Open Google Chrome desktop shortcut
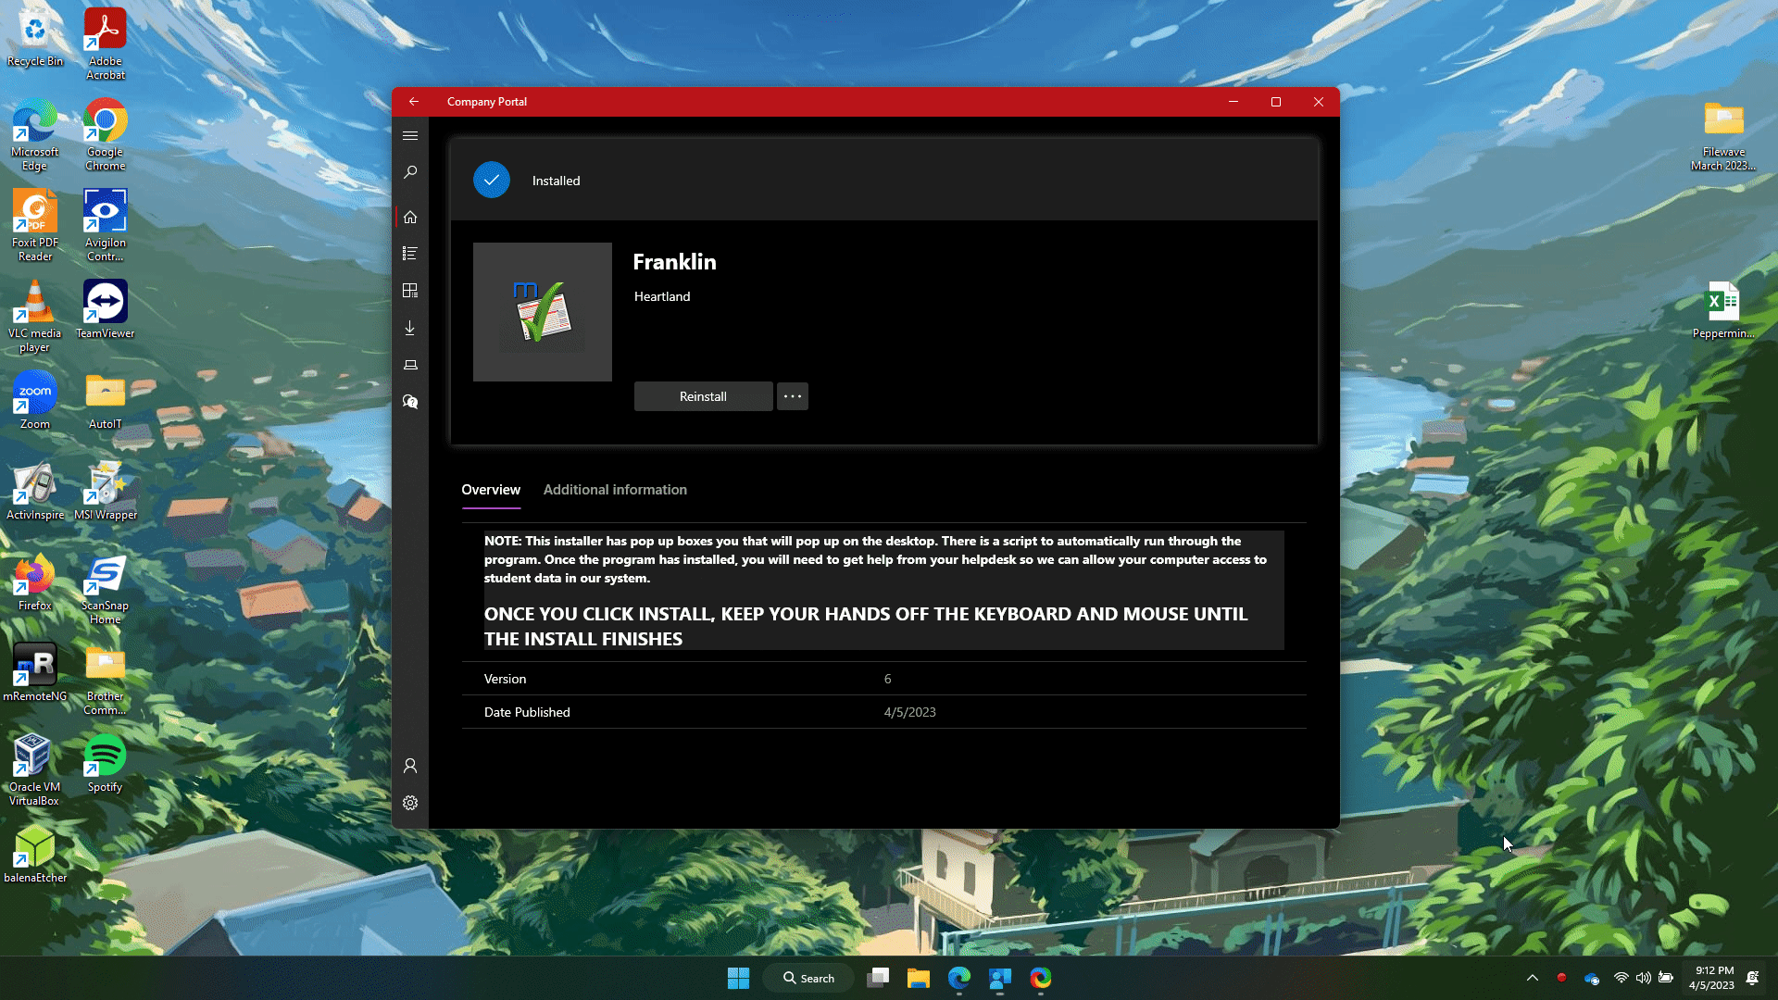1778x1000 pixels. pos(106,135)
